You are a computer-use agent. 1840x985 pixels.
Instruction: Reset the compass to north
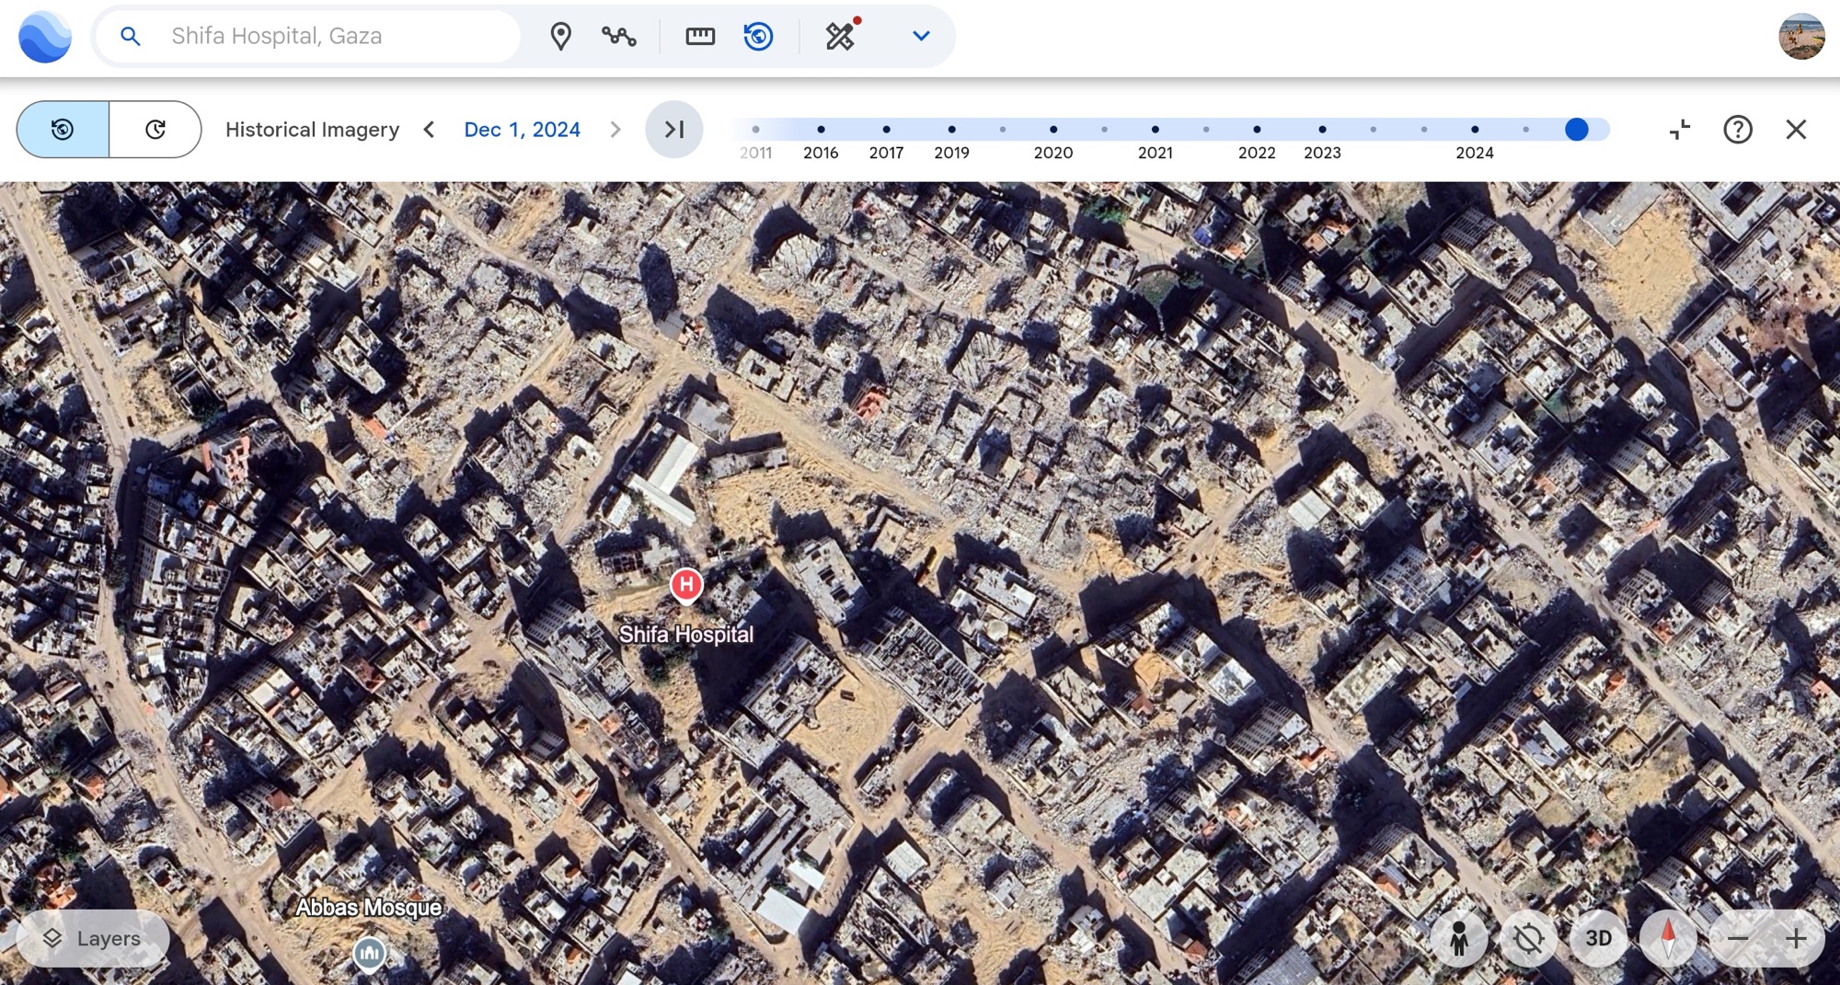pyautogui.click(x=1668, y=938)
